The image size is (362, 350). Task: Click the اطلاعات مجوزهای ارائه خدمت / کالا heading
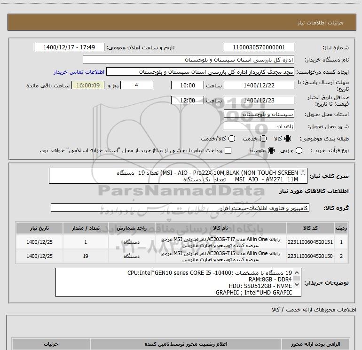click(314, 310)
